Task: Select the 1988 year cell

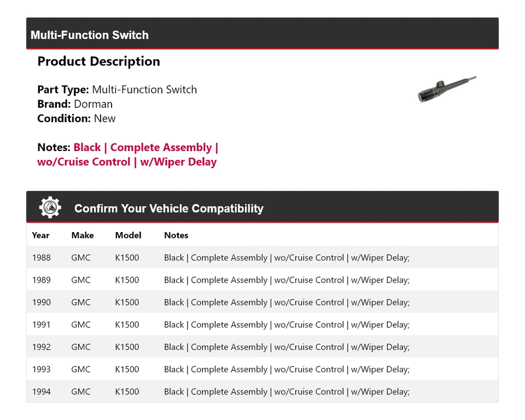Action: click(x=41, y=258)
